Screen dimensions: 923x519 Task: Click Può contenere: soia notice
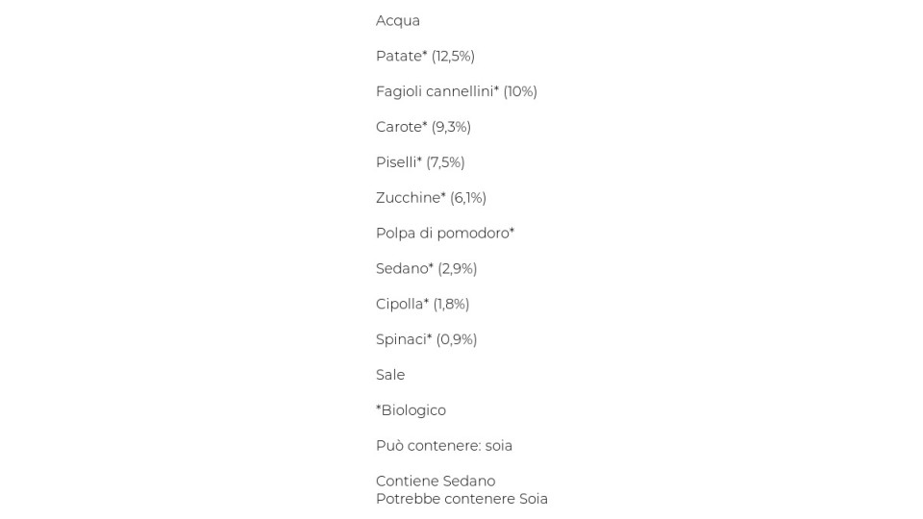(x=444, y=446)
